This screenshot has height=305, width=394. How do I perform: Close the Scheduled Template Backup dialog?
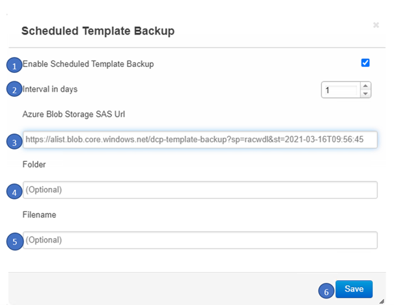click(376, 25)
